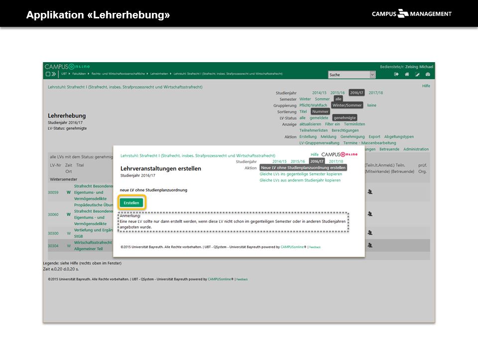
Task: Choose 'Gleiche LVs ins gegenteilige Semester kopieren'
Action: [x=301, y=174]
